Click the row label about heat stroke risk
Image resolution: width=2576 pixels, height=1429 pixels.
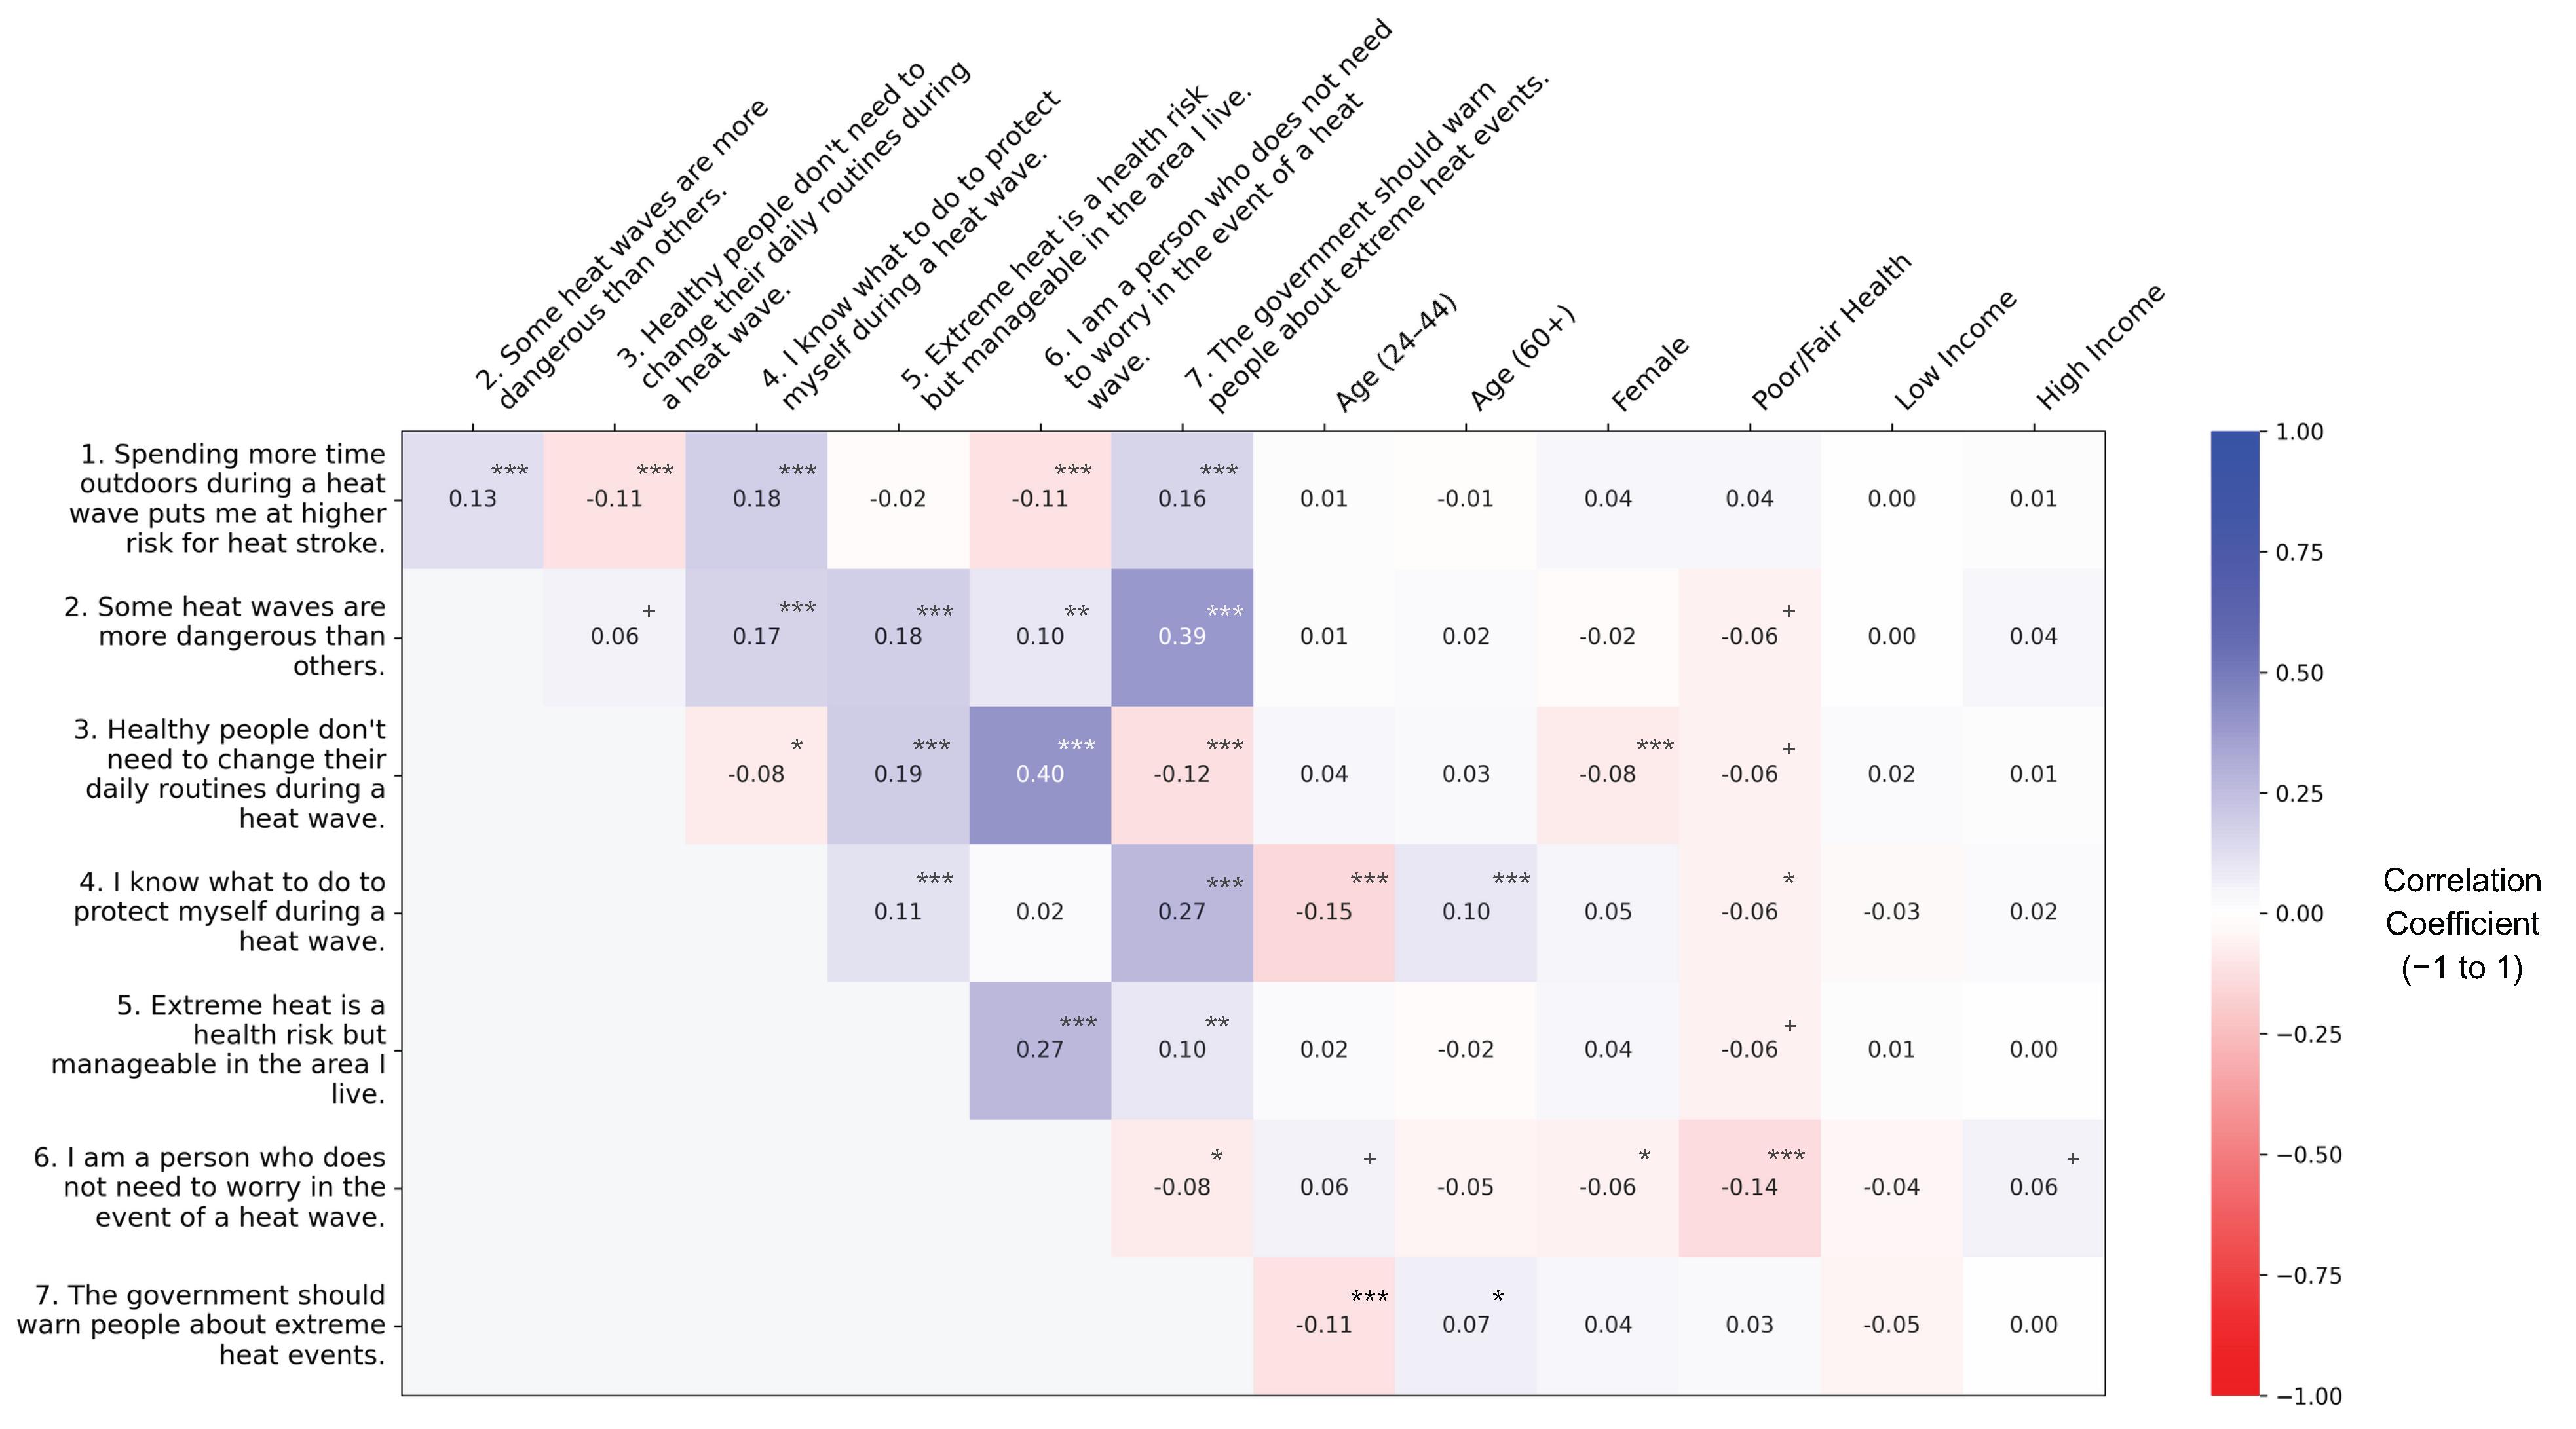tap(228, 498)
